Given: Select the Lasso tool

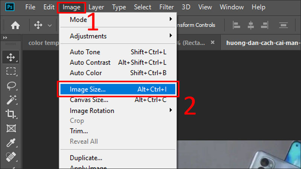Looking at the screenshot, I should coord(11,86).
